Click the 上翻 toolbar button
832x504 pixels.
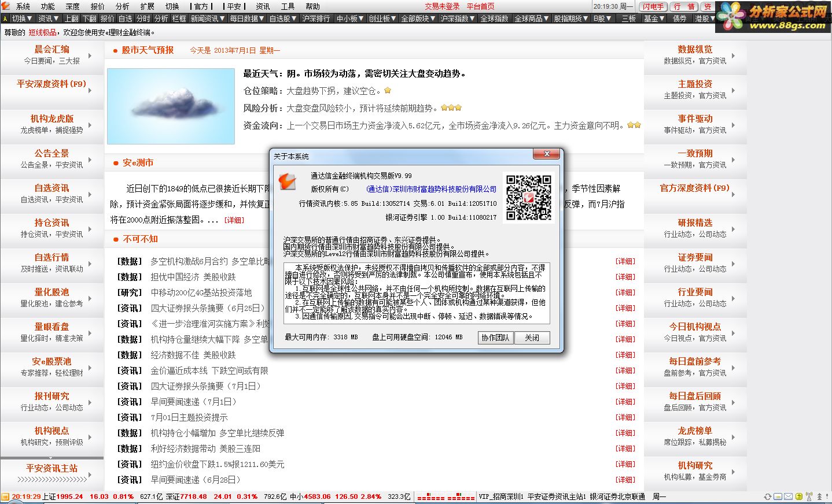(71, 18)
